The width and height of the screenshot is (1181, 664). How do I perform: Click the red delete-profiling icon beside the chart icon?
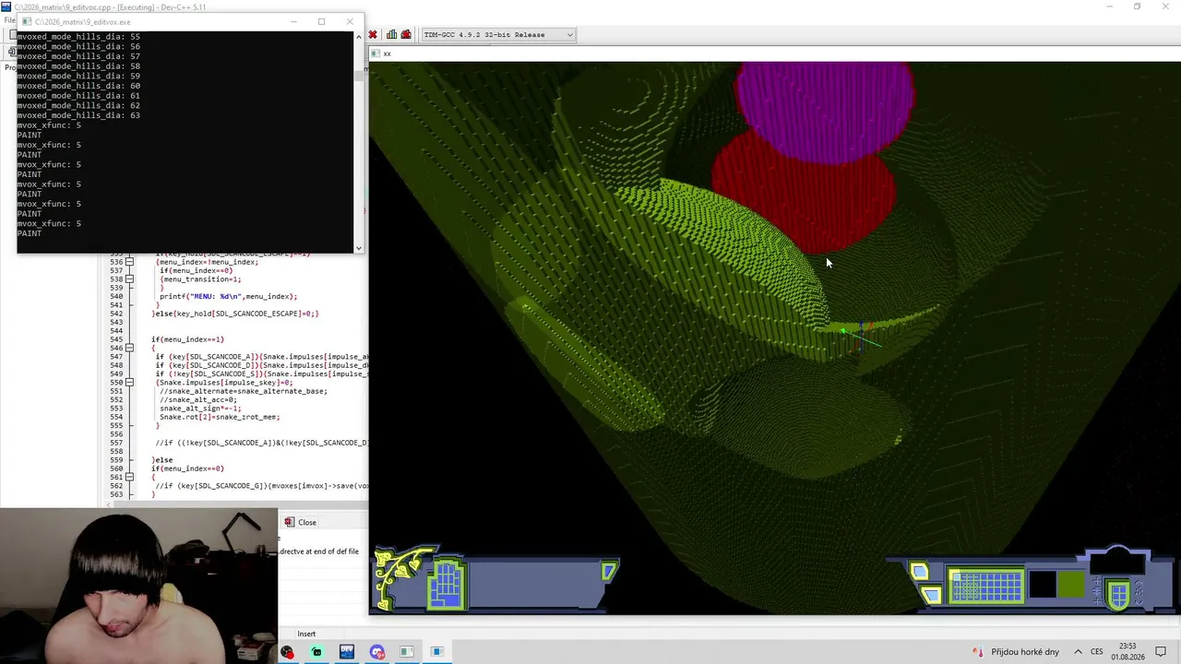point(406,35)
